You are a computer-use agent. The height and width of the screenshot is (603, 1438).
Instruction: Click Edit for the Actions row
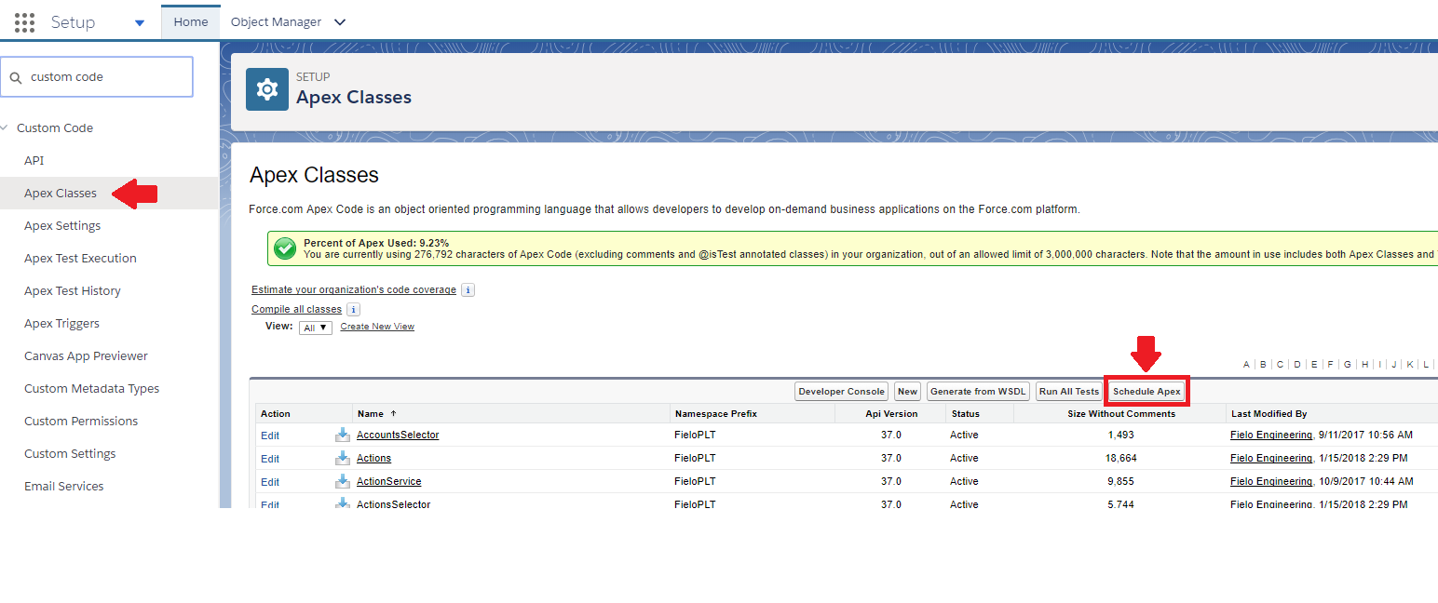(x=270, y=459)
